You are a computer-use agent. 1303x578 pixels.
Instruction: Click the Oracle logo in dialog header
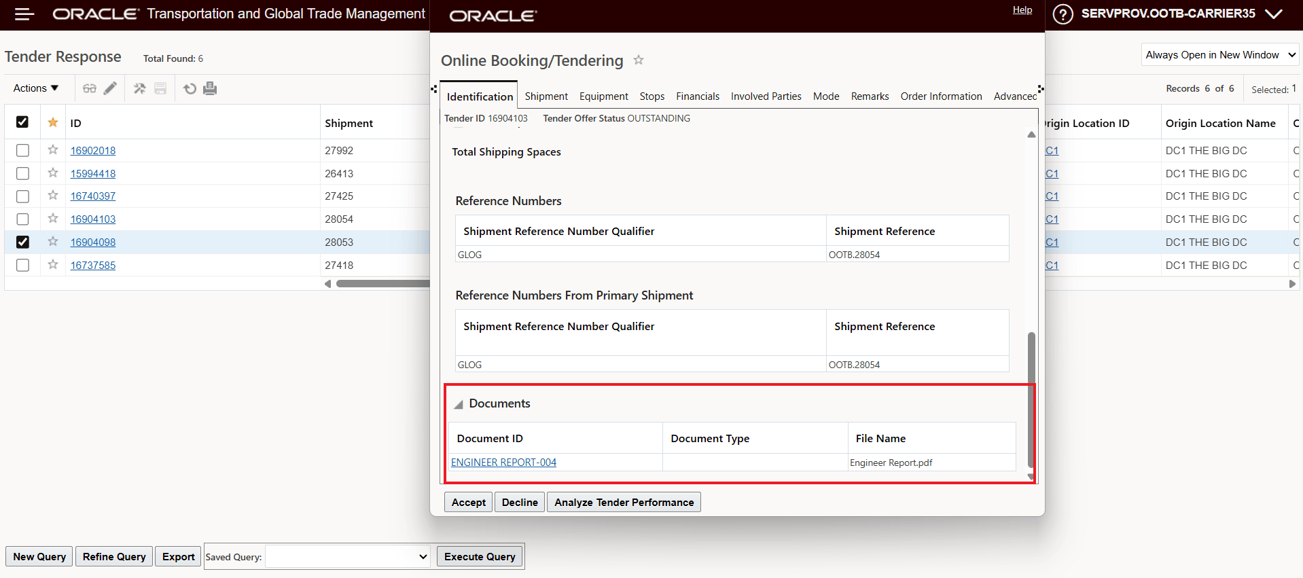[493, 16]
